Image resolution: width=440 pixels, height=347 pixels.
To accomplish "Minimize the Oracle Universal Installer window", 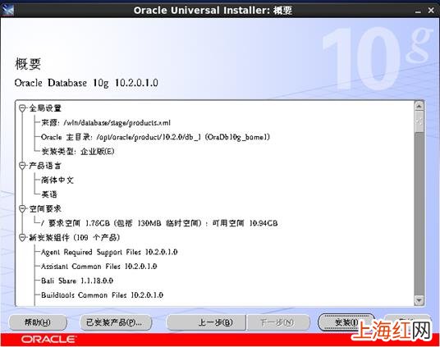I will [418, 11].
